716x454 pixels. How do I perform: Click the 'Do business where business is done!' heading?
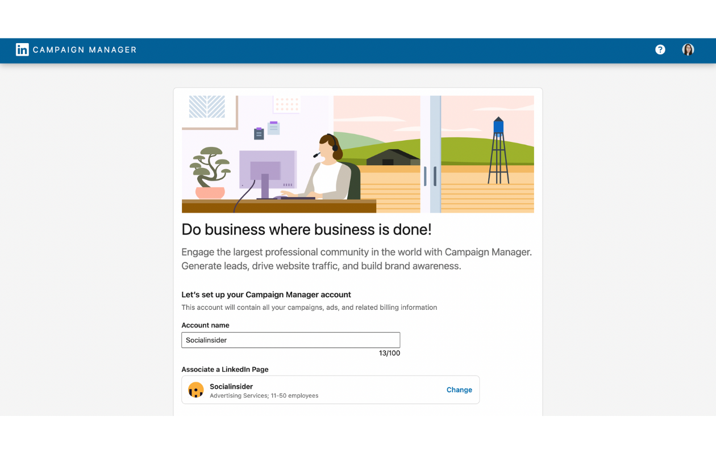pos(306,229)
